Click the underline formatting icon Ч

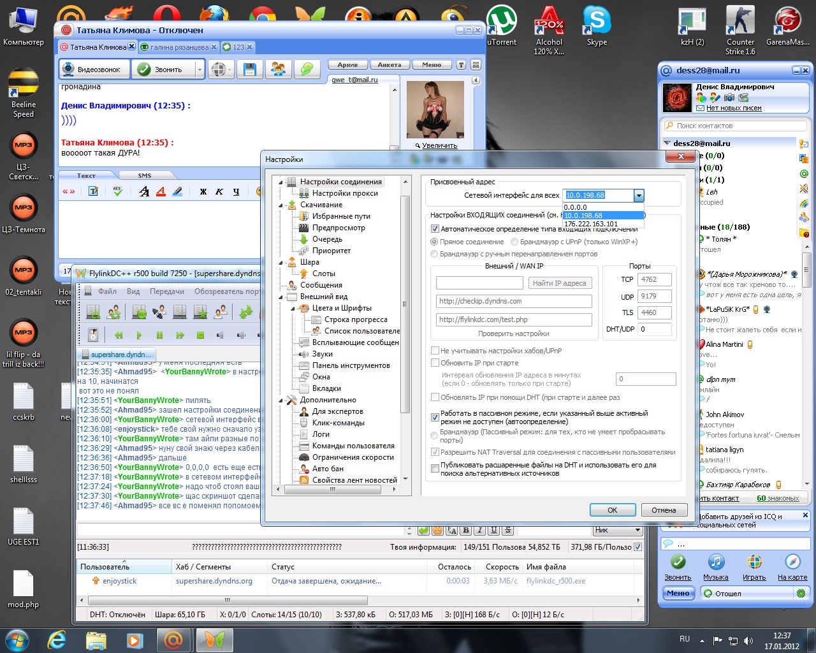coord(236,191)
